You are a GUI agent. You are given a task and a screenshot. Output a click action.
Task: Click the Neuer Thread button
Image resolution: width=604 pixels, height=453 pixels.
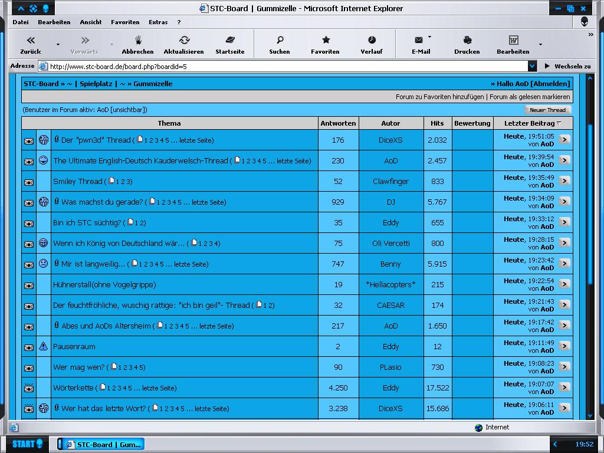(x=547, y=110)
